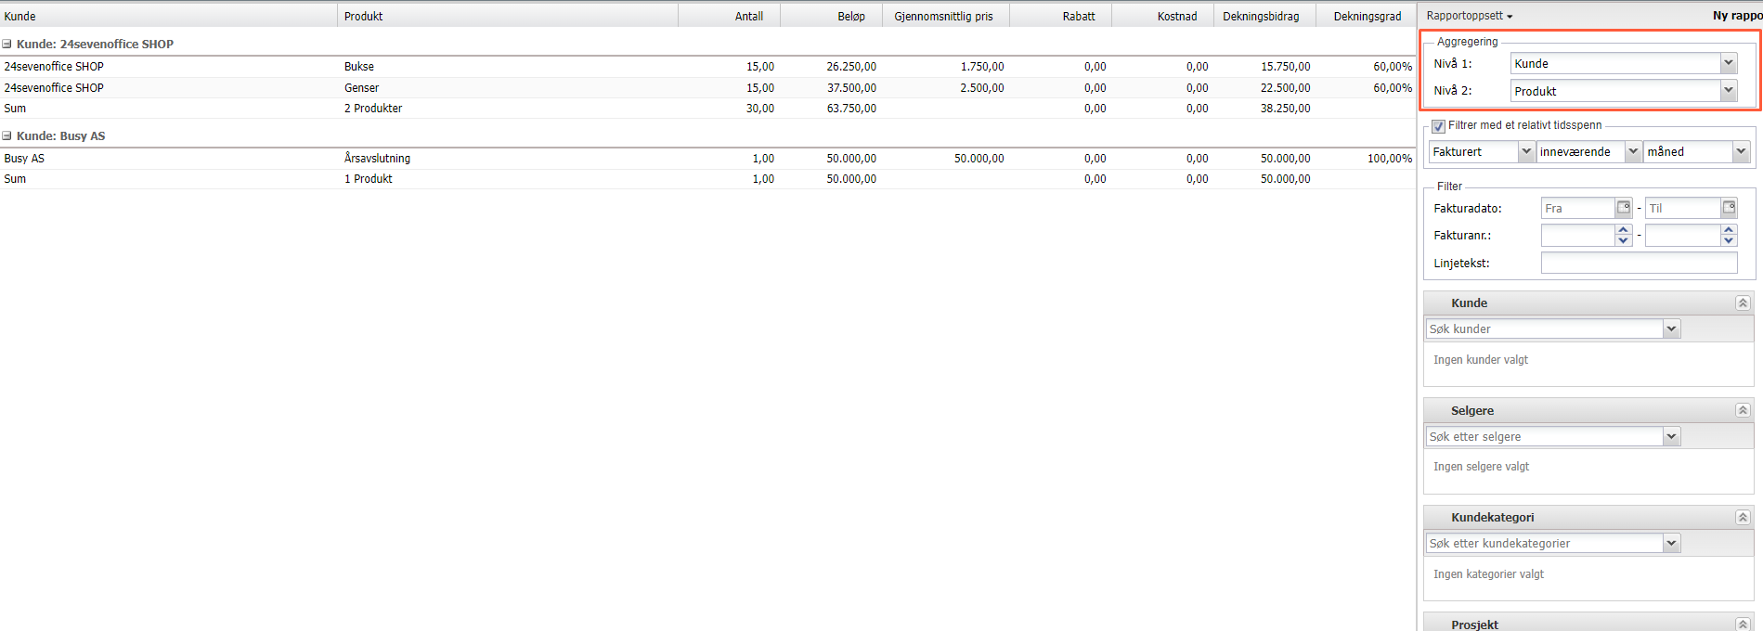Sort by the Dekningsbidrag column header

tap(1260, 16)
